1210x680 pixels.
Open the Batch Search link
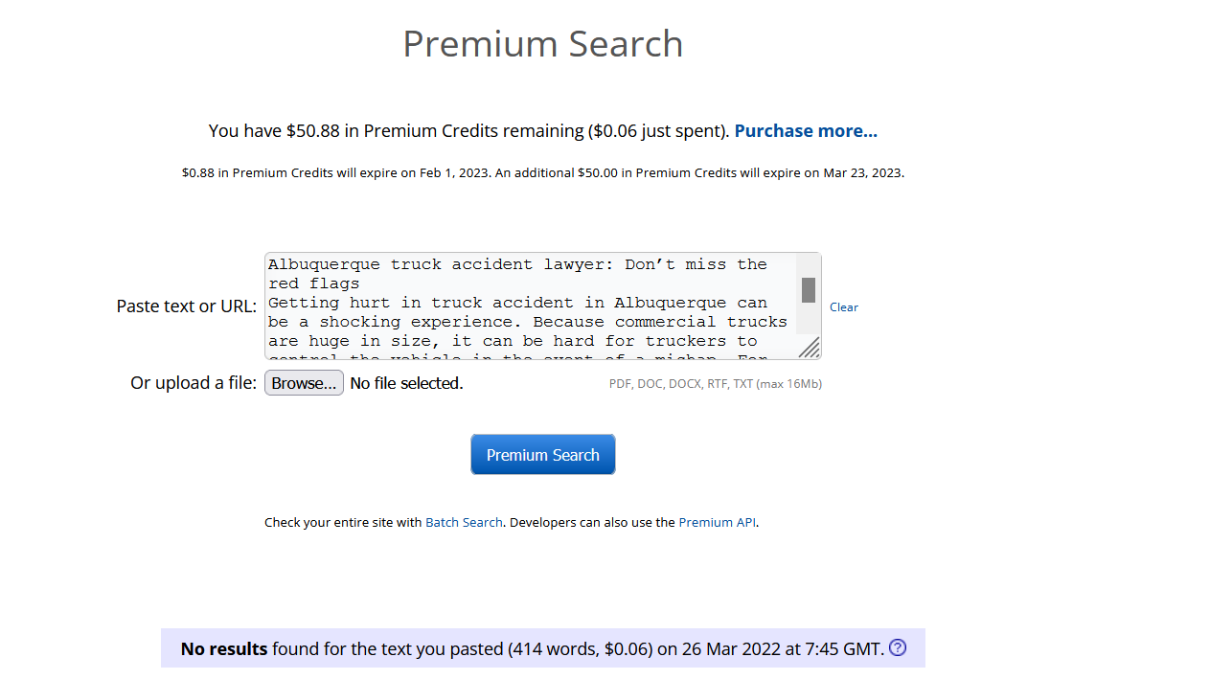tap(464, 523)
